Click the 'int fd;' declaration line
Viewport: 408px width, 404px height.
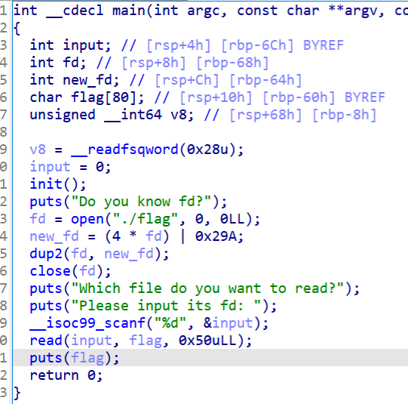[58, 63]
